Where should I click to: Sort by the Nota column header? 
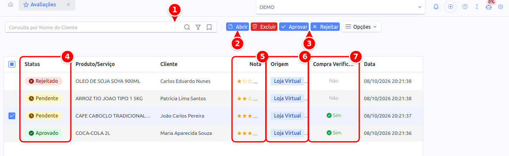(x=255, y=64)
